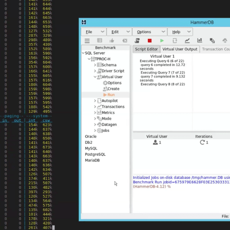Select Create under Virtual User
This screenshot has height=230, width=230.
[x=113, y=89]
